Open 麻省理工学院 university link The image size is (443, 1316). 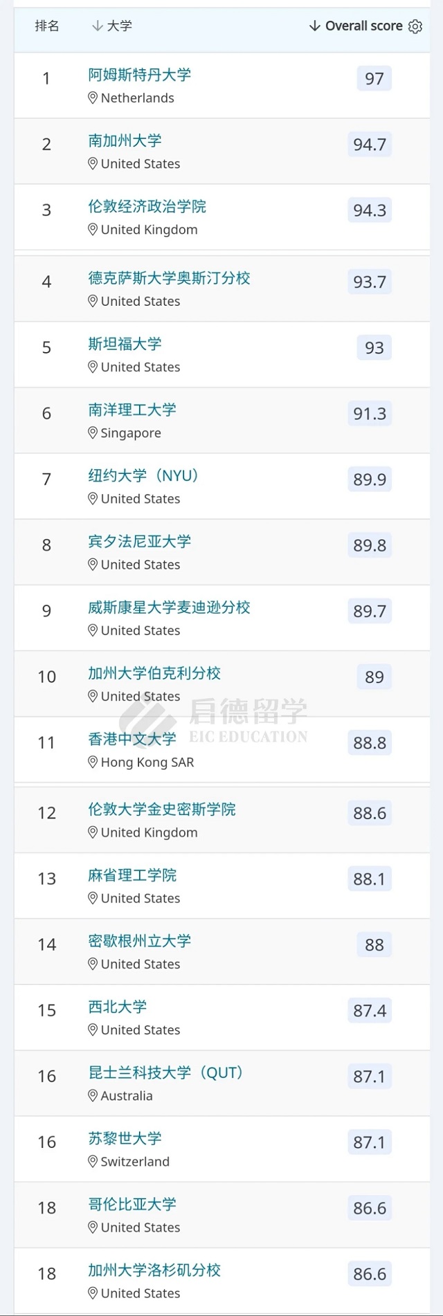132,875
